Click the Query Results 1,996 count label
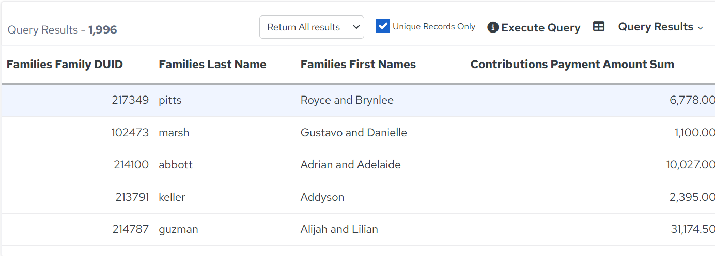 coord(62,30)
